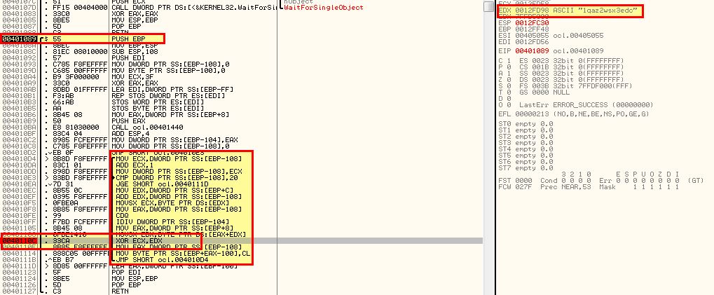Select ST7 empty 0.0 FPU register
Image resolution: width=714 pixels, height=295 pixels.
[526, 168]
